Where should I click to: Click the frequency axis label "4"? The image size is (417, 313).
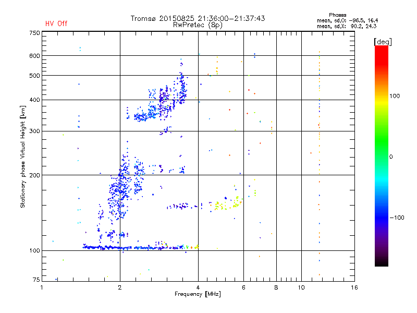coord(198,287)
